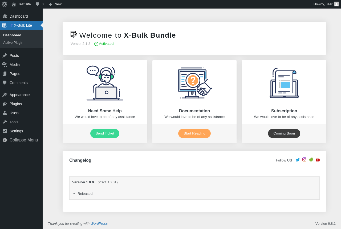
Task: Open the comments bubble in admin bar
Action: (x=39, y=4)
